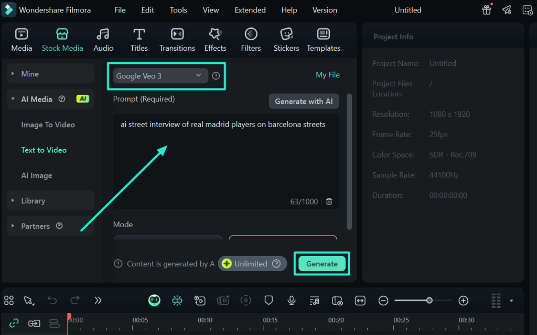Switch to the Transitions tab
Screen dimensions: 537x335
click(177, 40)
